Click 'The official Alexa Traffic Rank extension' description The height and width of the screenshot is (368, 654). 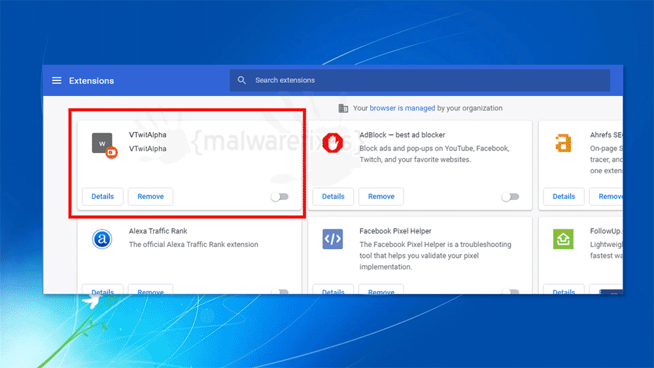[x=194, y=244]
